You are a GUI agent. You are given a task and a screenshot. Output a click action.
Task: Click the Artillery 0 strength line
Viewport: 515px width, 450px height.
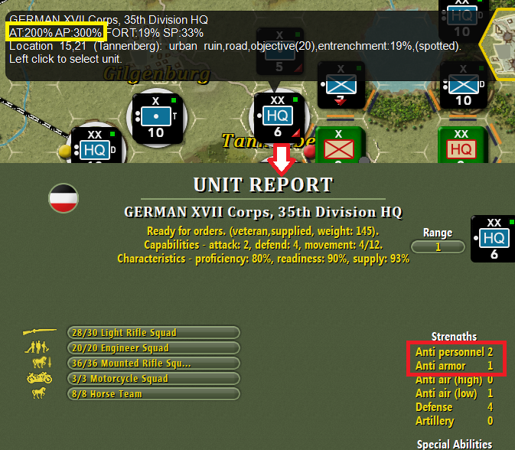tap(455, 421)
